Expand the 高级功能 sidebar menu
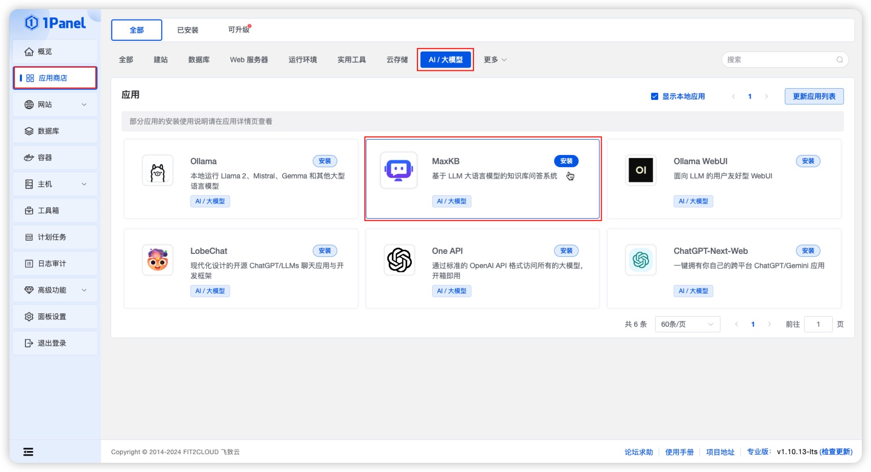The width and height of the screenshot is (871, 472). [55, 290]
